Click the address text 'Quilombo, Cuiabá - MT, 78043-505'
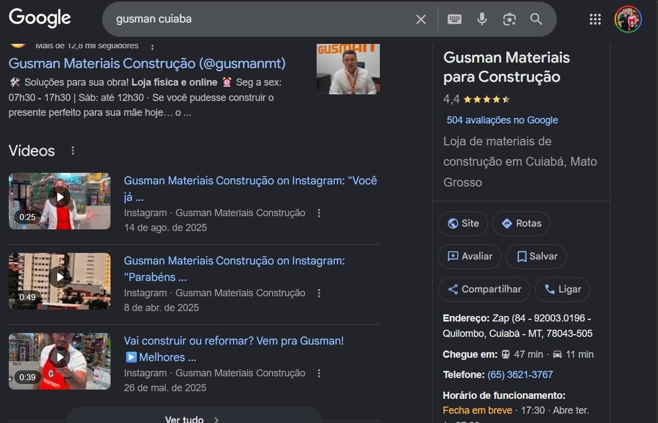The width and height of the screenshot is (658, 423). [517, 334]
